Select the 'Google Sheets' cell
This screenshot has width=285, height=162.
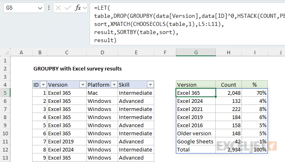196,141
